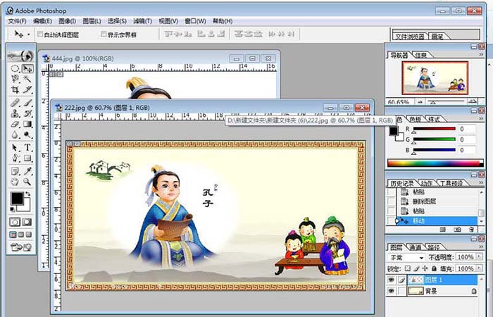Select the Crop tool
Viewport: 493px width, 317px height.
pyautogui.click(x=15, y=89)
